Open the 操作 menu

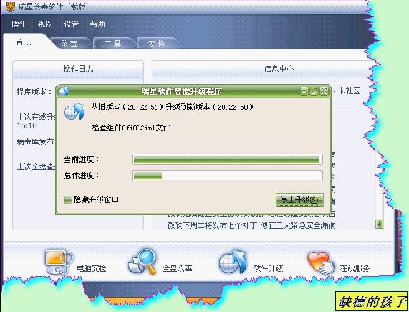pyautogui.click(x=19, y=24)
